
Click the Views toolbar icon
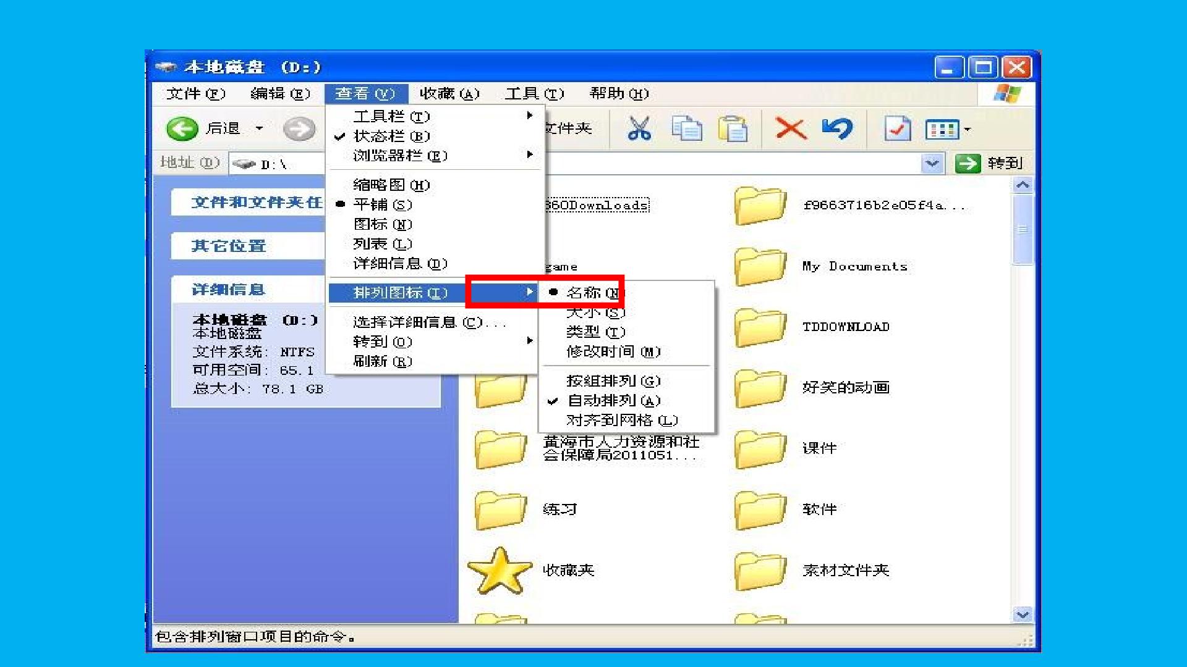coord(942,130)
